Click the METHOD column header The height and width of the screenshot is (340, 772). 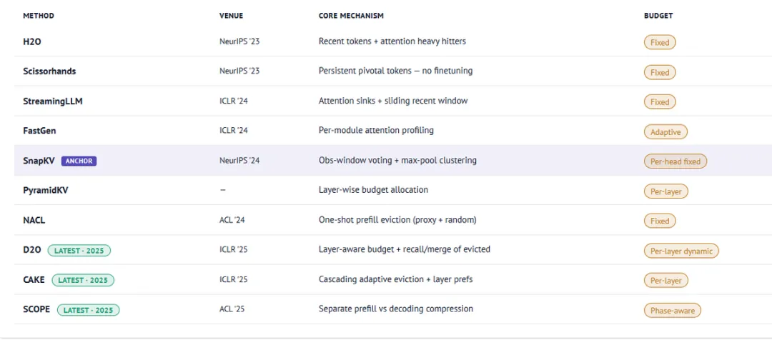39,16
